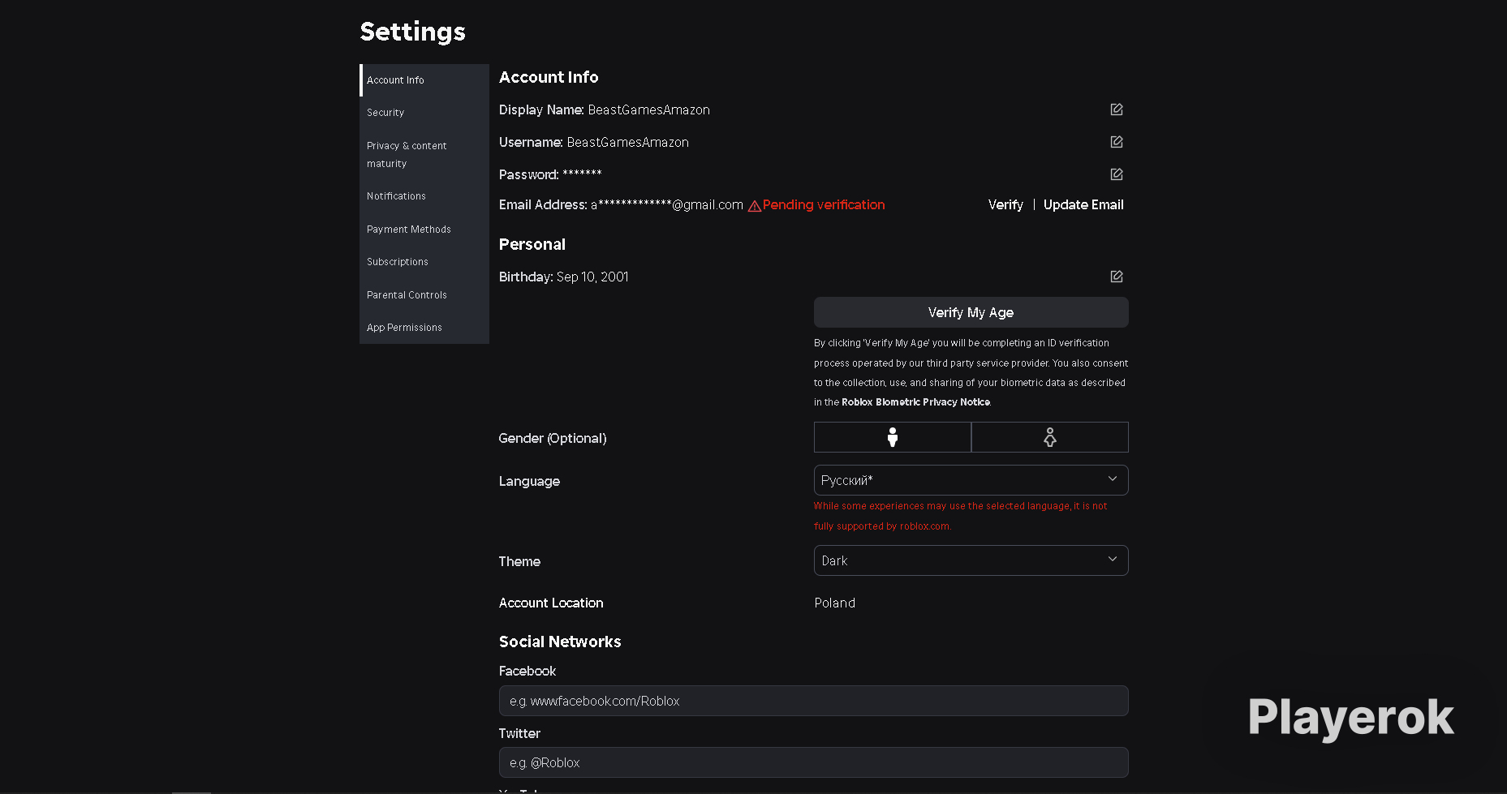Click the Verify email link
Viewport: 1507px width, 794px height.
click(x=1005, y=204)
